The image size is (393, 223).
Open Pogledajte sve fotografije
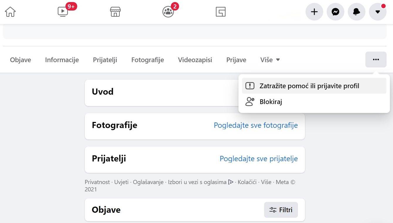(256, 125)
